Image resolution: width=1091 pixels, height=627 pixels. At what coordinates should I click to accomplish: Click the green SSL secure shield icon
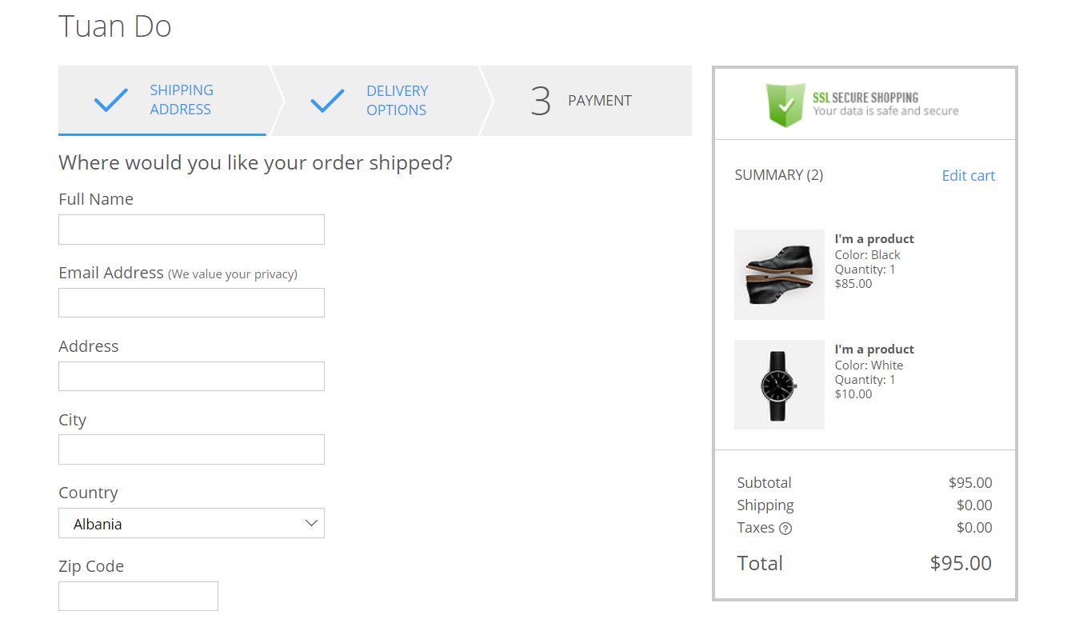pos(785,105)
